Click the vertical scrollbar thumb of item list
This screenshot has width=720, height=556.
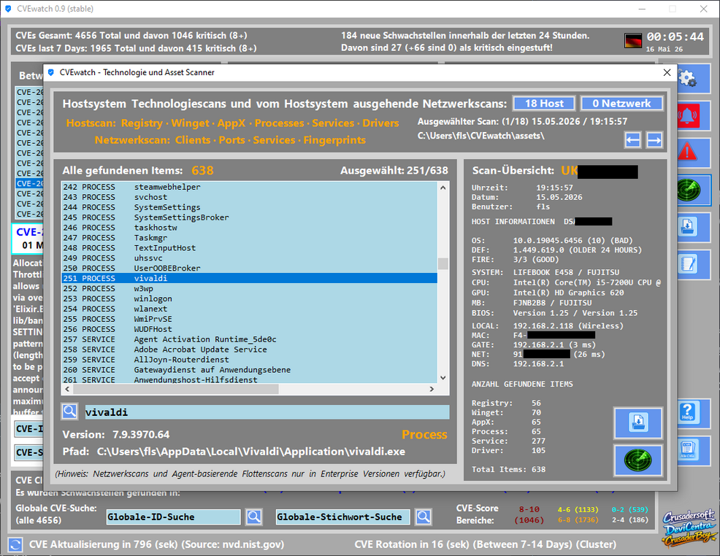click(x=443, y=264)
